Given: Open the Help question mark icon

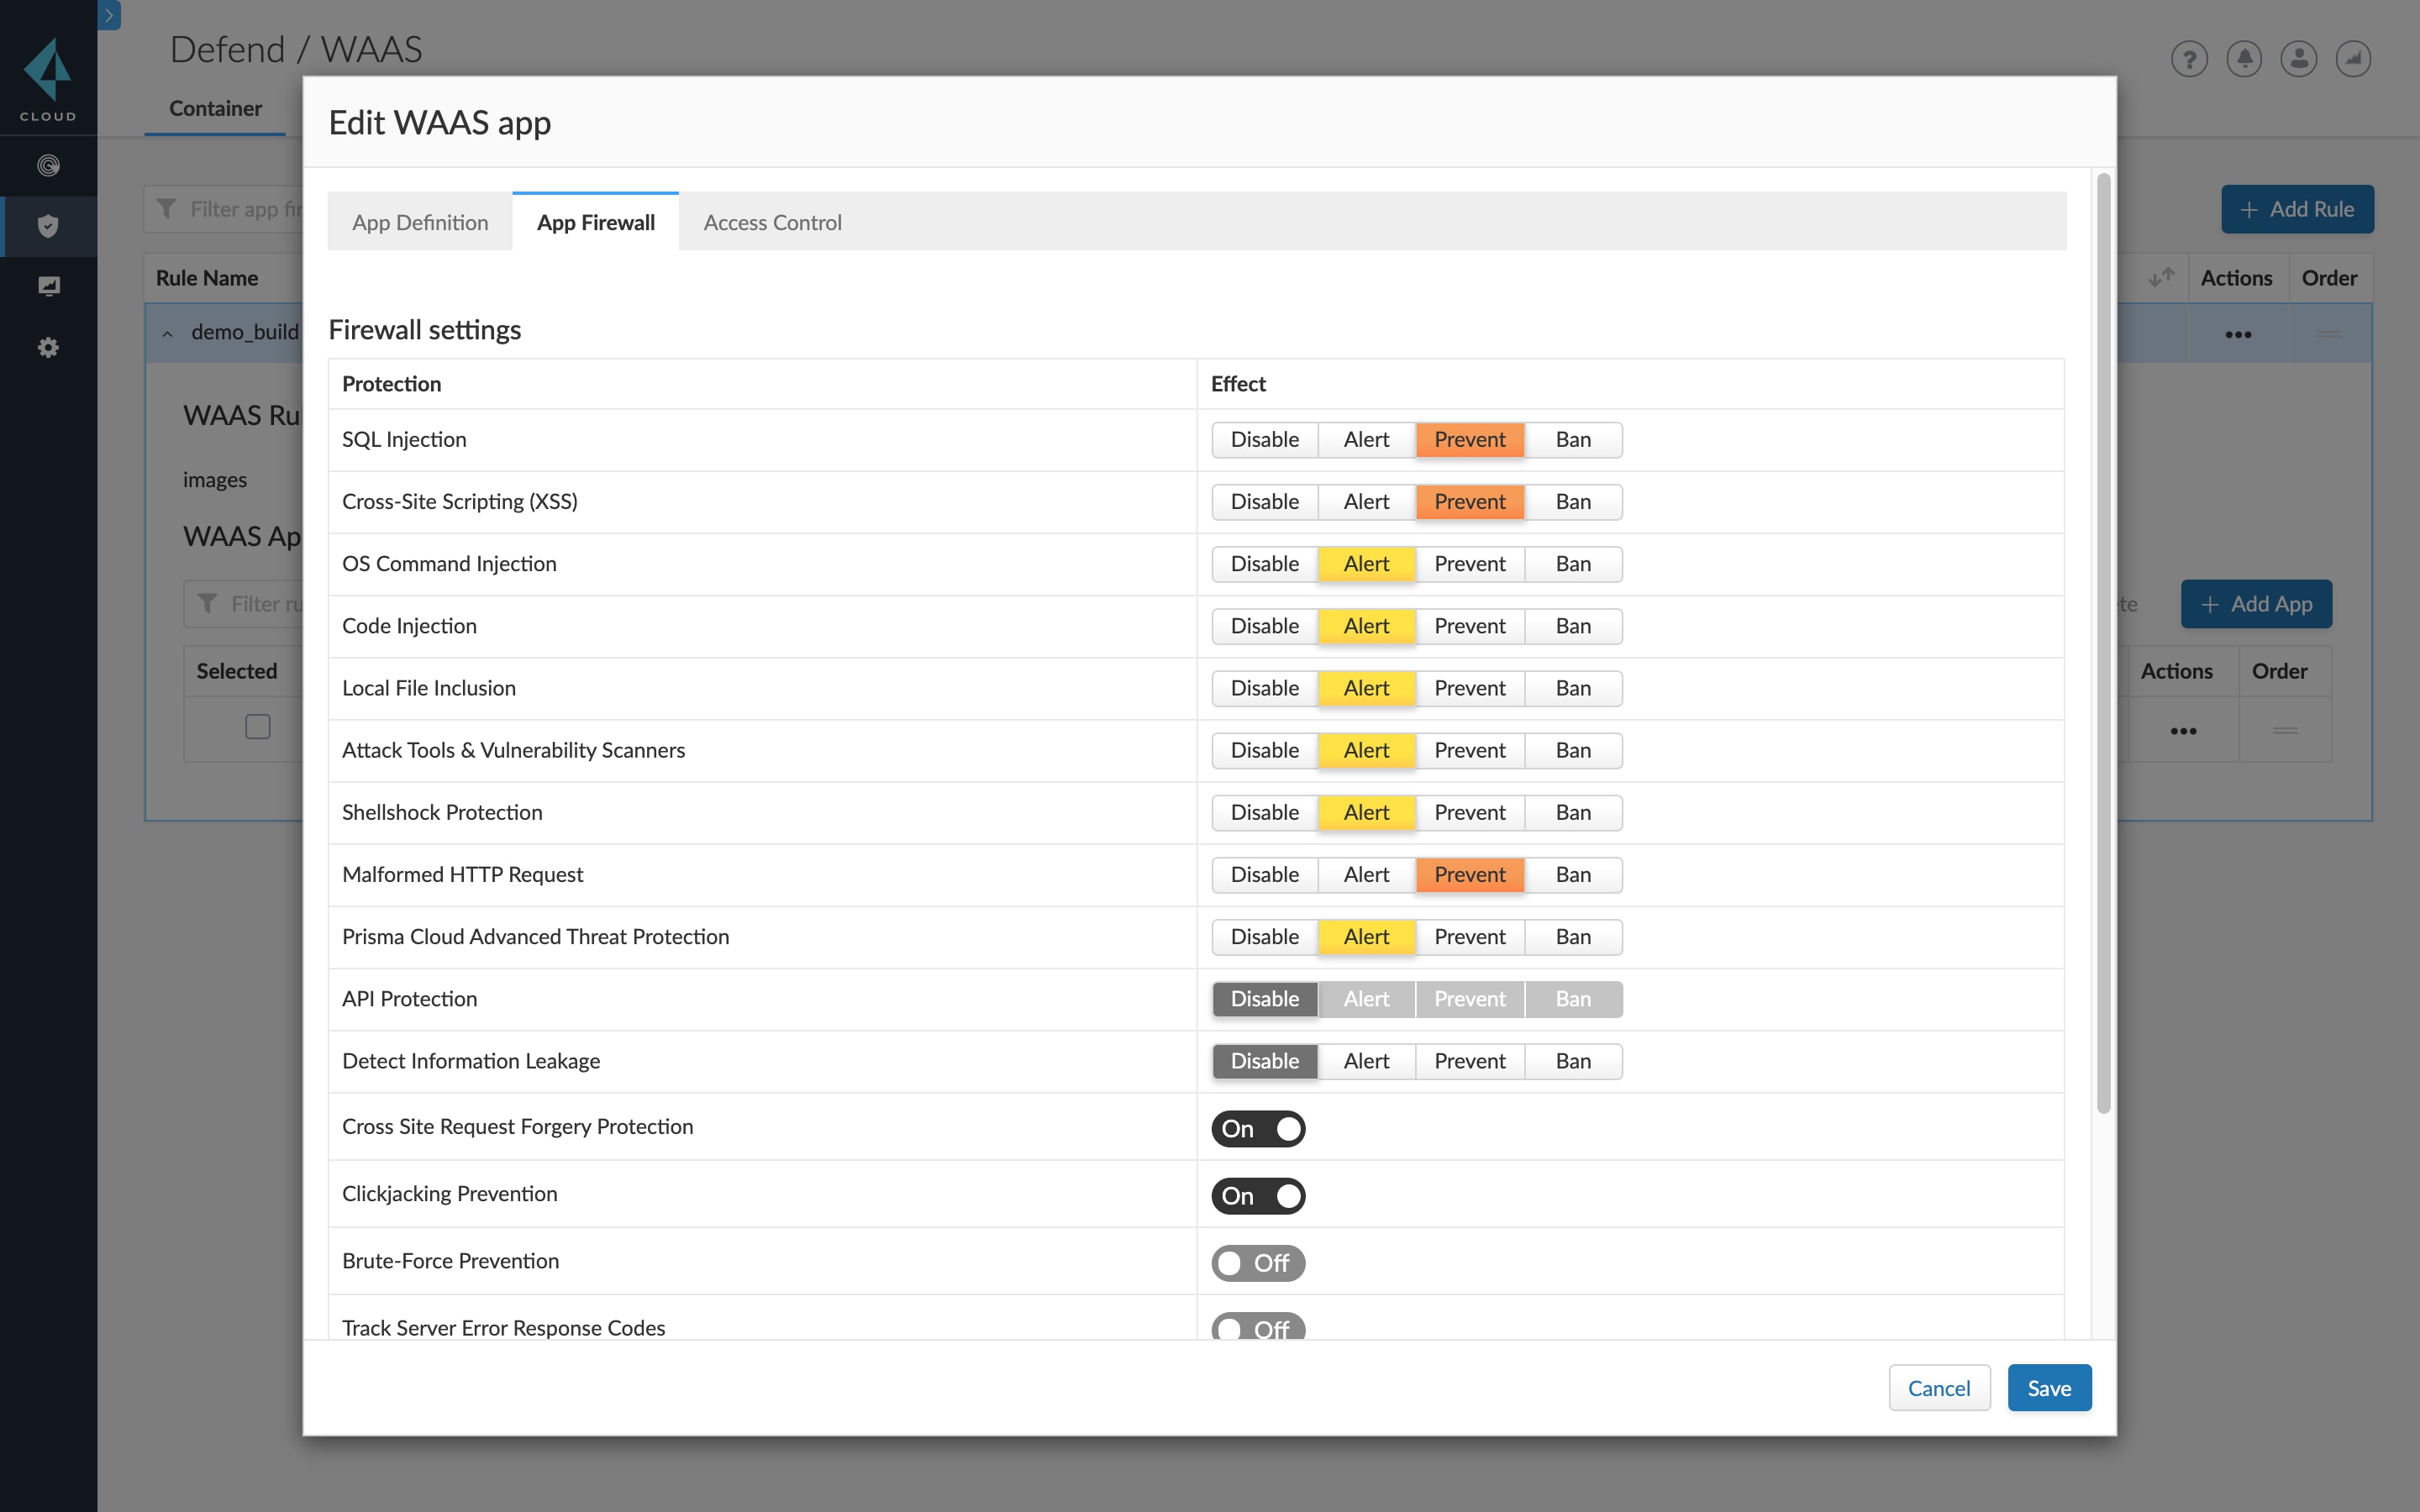Looking at the screenshot, I should click(x=2188, y=58).
